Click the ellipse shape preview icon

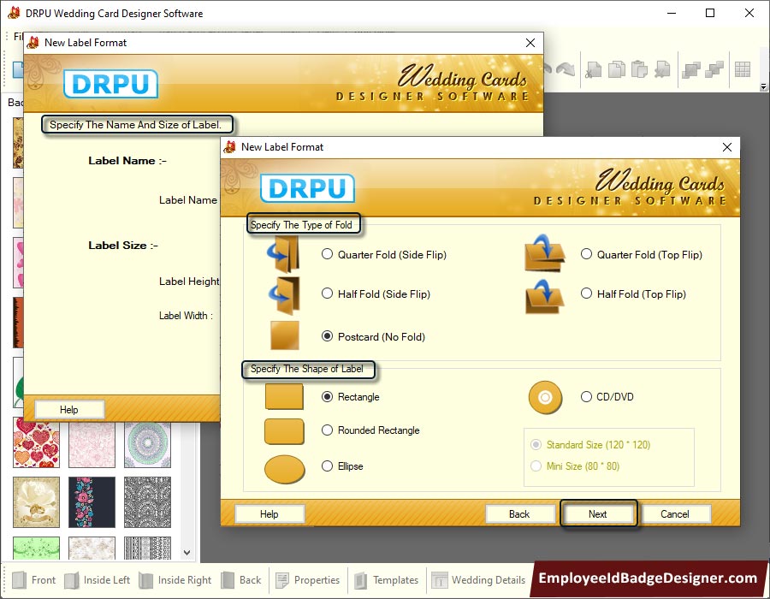(x=285, y=469)
